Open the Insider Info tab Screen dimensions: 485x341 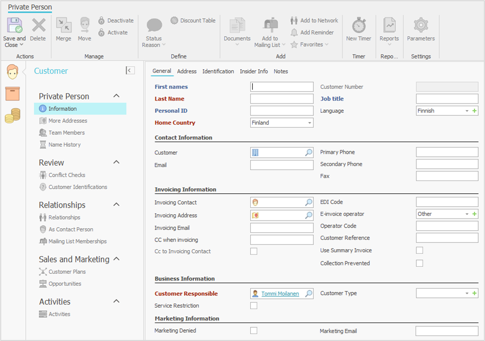point(253,71)
